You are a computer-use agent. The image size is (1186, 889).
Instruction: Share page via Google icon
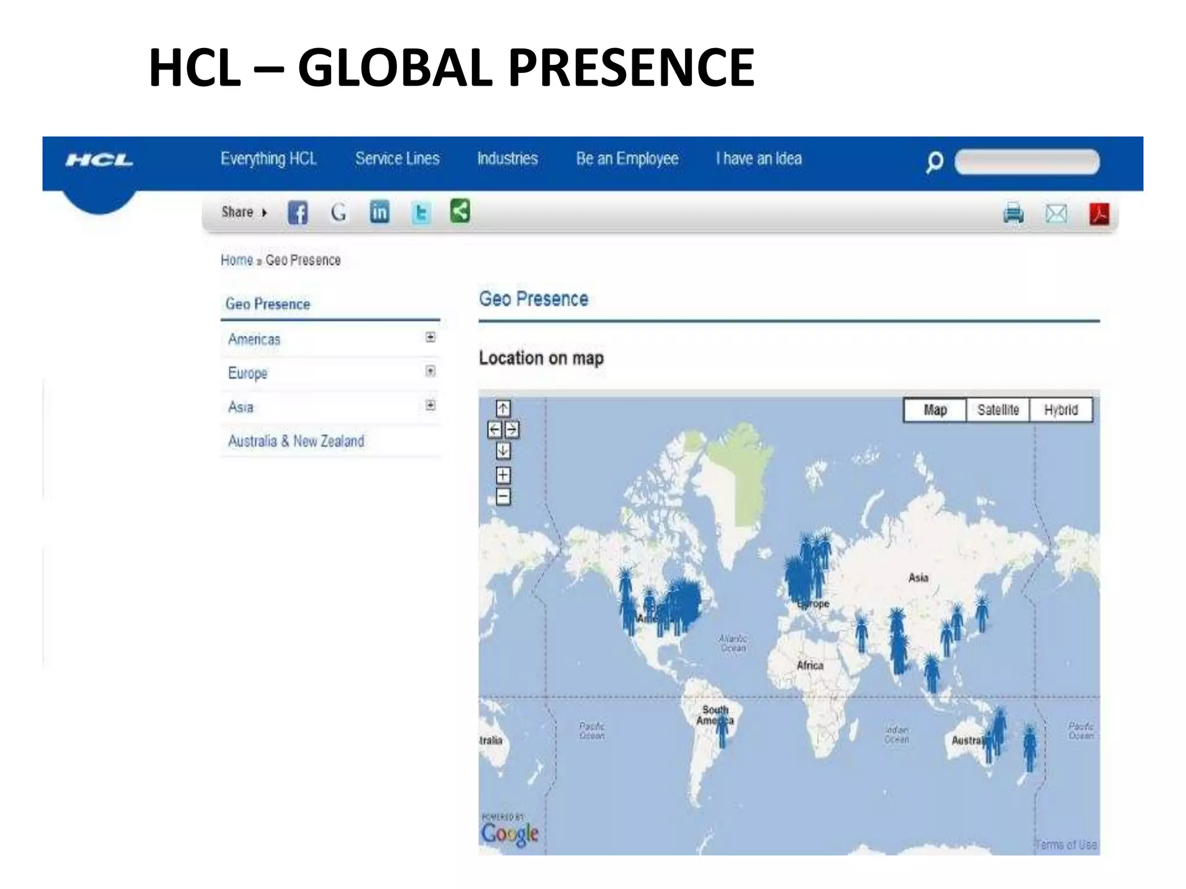pyautogui.click(x=339, y=212)
